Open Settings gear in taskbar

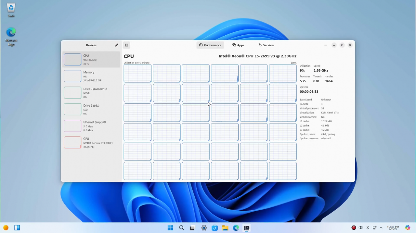click(x=204, y=228)
